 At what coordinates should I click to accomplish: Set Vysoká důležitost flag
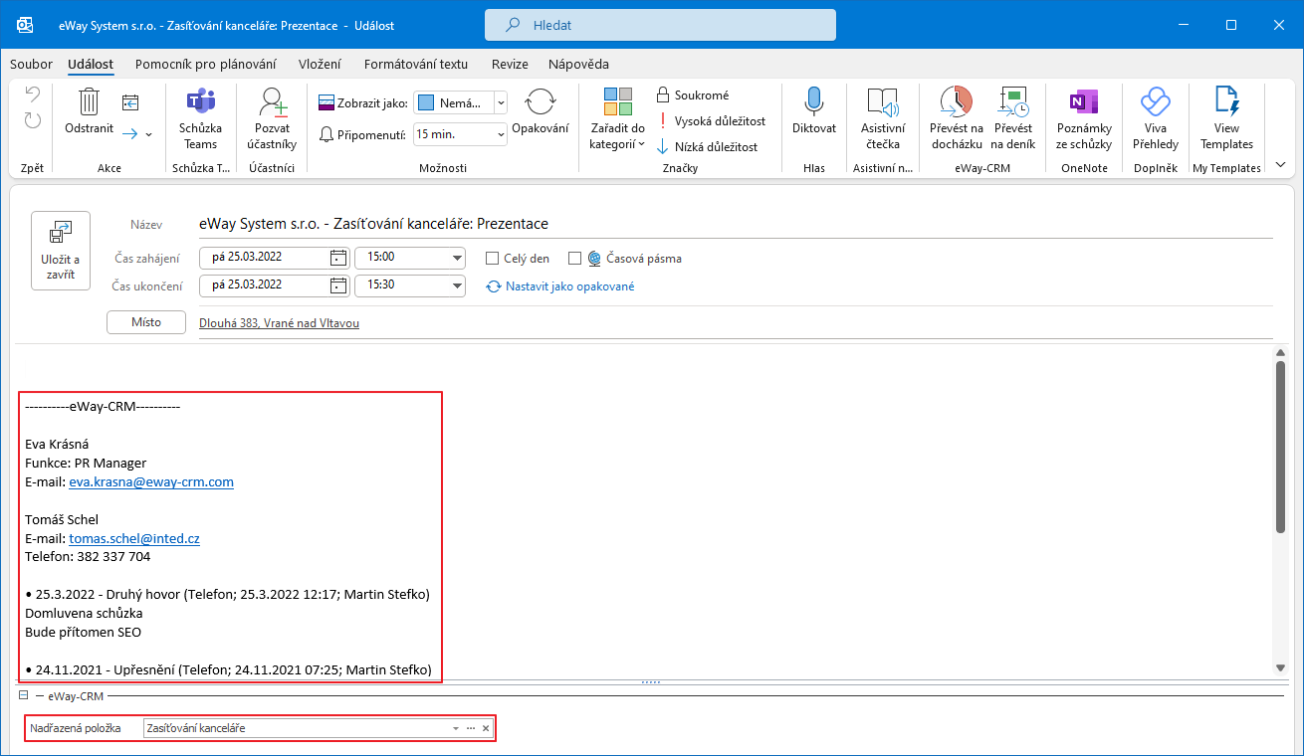point(711,121)
